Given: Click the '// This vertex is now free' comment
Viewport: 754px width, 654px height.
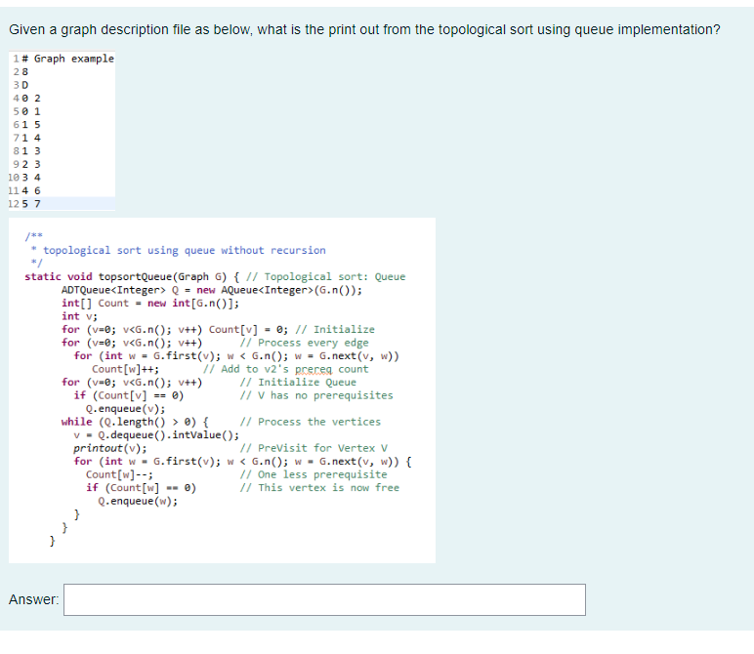Looking at the screenshot, I should tap(319, 488).
